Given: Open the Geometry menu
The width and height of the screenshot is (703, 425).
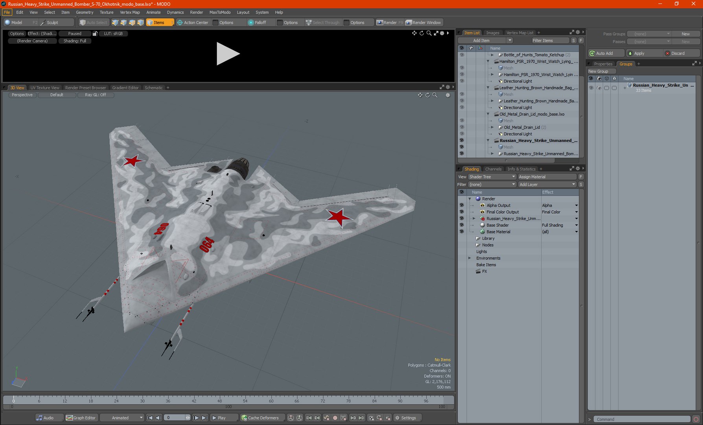Looking at the screenshot, I should (x=85, y=12).
